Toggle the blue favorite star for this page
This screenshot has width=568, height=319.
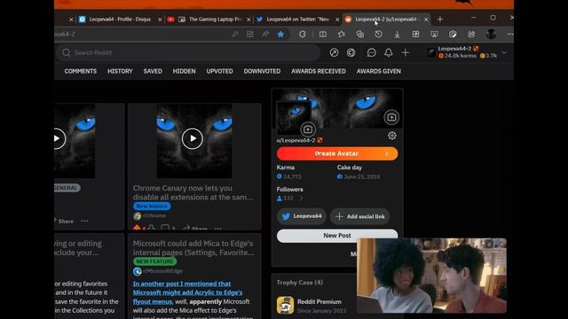[280, 34]
